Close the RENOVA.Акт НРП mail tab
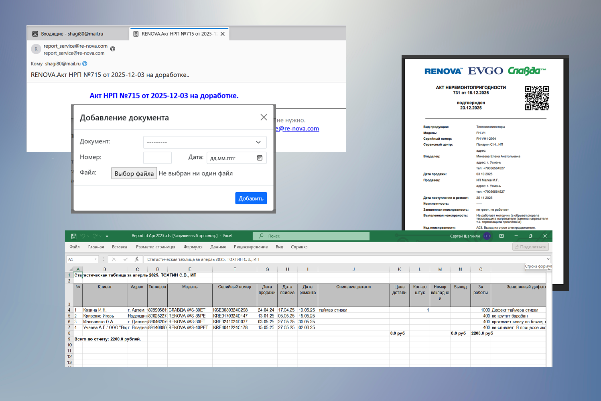 [223, 34]
